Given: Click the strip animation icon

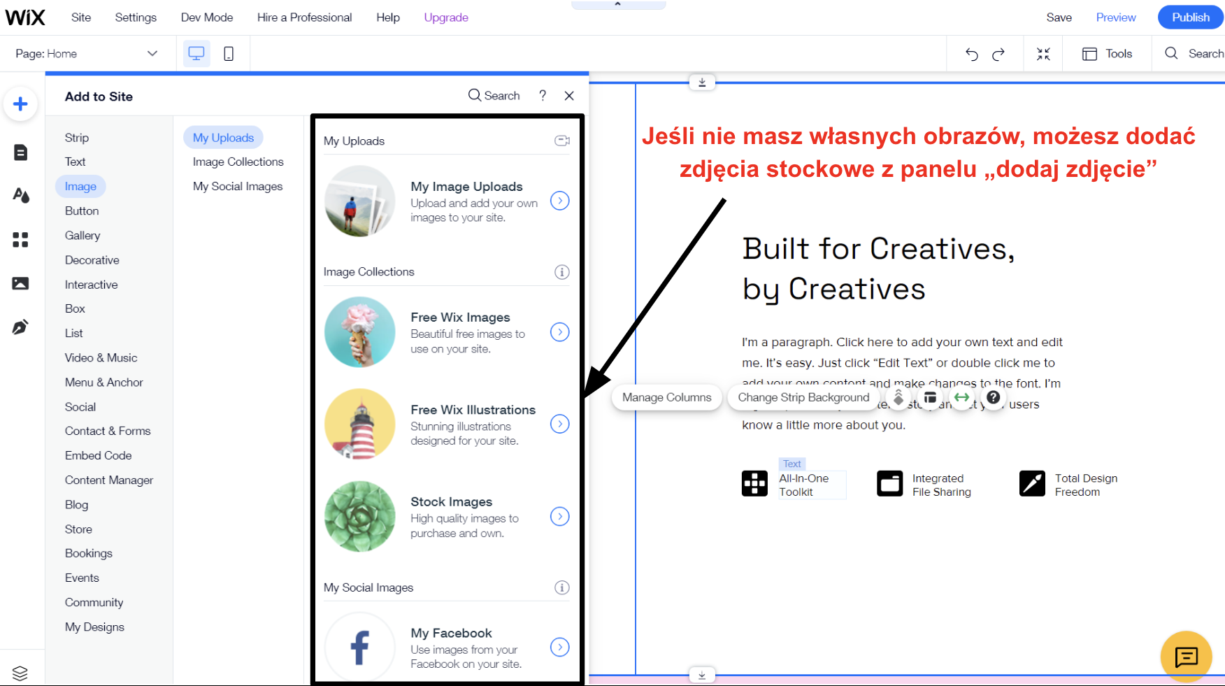Looking at the screenshot, I should [x=899, y=398].
